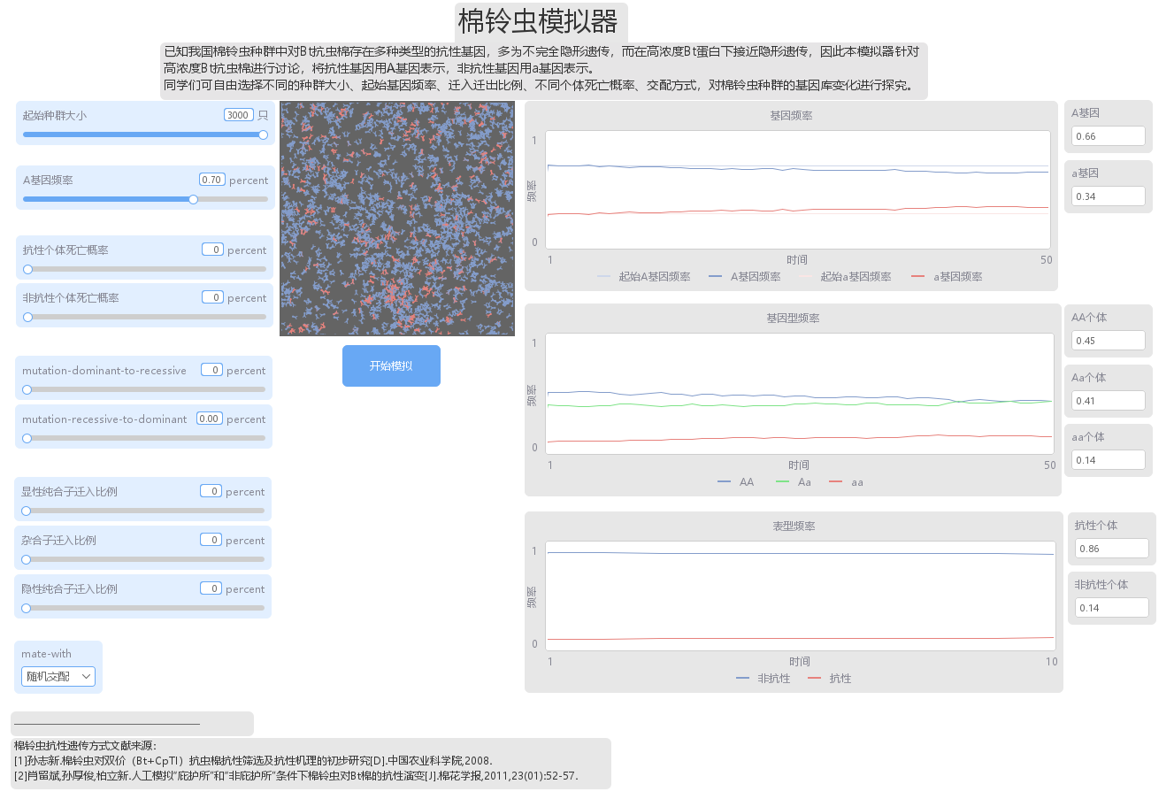
Task: Click the A基因频率 slider handle
Action: pos(193,199)
